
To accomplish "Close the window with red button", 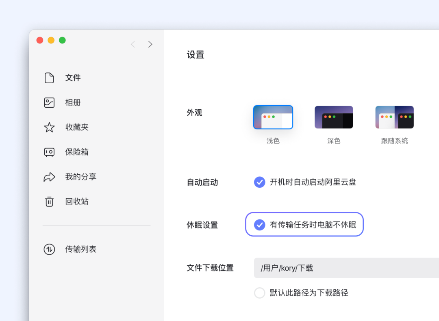I will [40, 40].
